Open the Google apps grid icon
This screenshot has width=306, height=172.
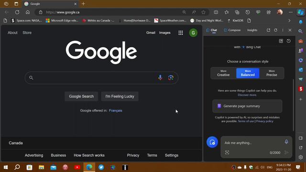click(181, 33)
